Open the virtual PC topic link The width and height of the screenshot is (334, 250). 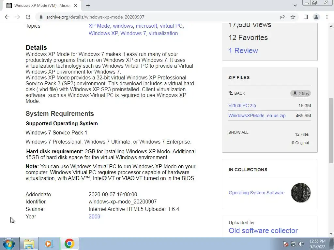[x=171, y=26]
